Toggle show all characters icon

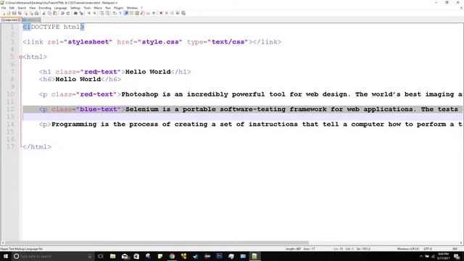pyautogui.click(x=120, y=13)
